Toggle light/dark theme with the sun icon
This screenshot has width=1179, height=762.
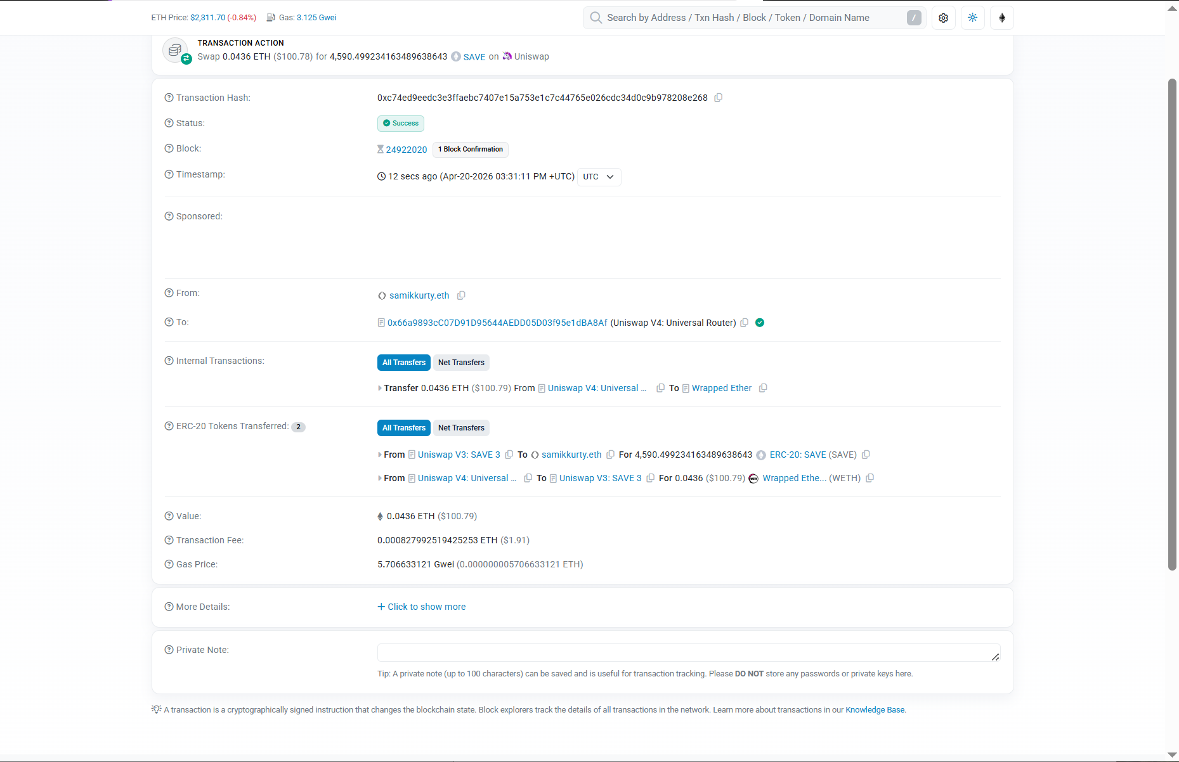click(972, 18)
